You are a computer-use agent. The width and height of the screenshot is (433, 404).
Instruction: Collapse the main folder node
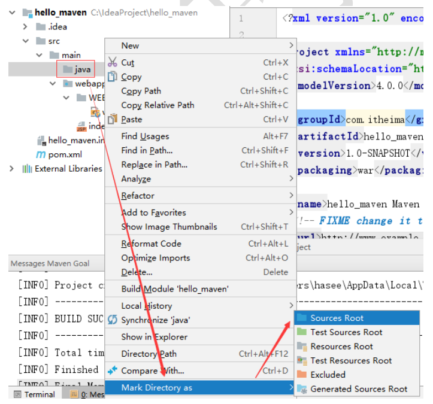[39, 55]
